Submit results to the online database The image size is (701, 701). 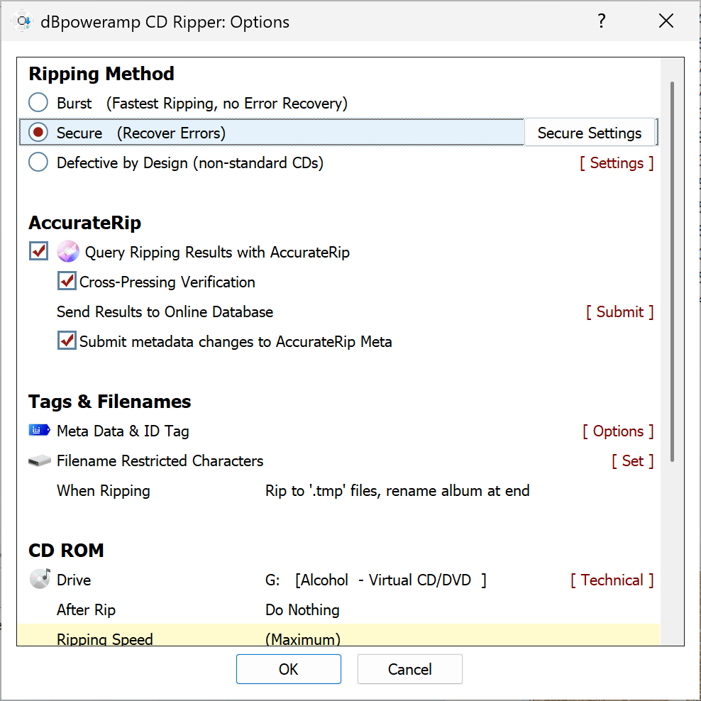619,311
